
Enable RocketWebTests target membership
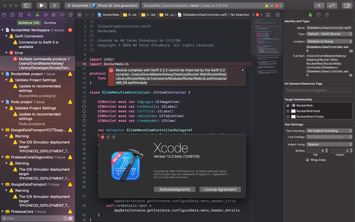(288, 111)
